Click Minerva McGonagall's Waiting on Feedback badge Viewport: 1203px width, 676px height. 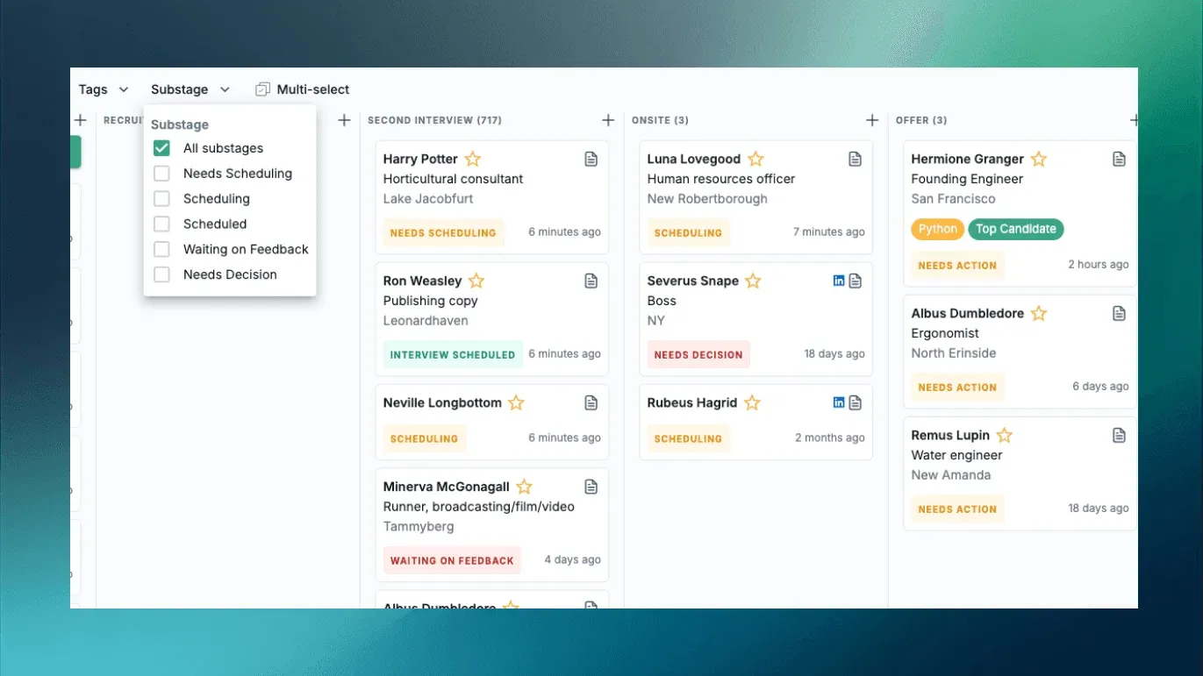452,560
